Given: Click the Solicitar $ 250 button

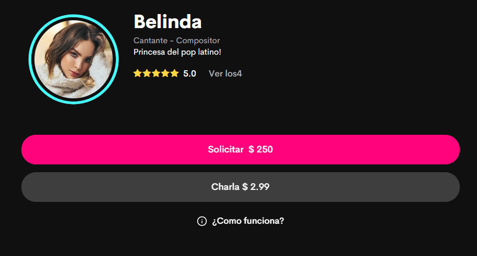Looking at the screenshot, I should [x=240, y=149].
